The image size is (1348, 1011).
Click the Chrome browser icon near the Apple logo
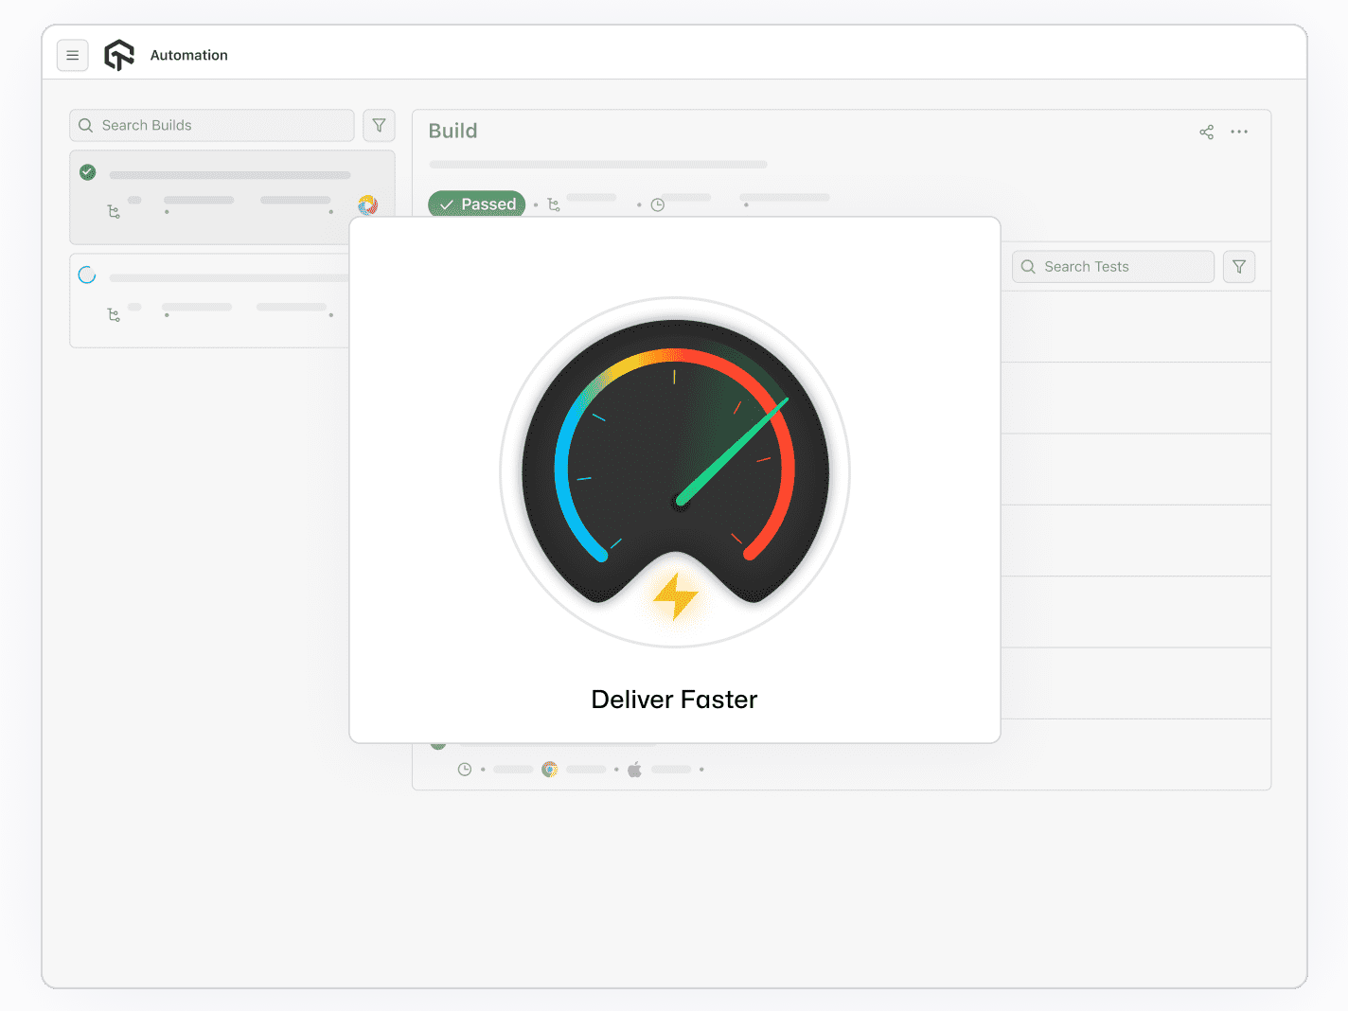coord(550,770)
